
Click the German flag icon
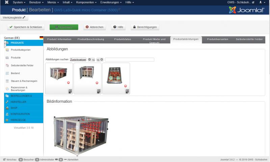tap(41, 38)
